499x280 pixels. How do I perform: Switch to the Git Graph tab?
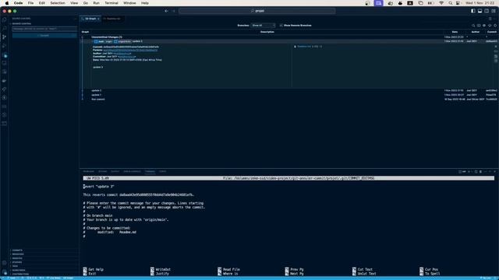[x=90, y=19]
